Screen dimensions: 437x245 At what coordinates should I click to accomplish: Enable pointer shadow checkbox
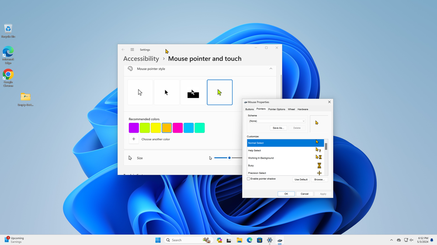[249, 179]
